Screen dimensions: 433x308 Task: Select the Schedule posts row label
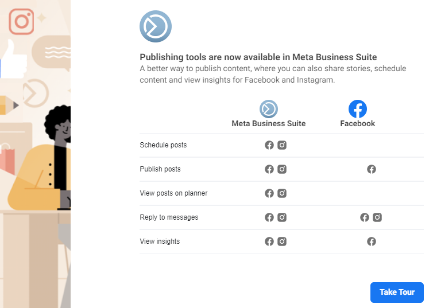[x=163, y=145]
